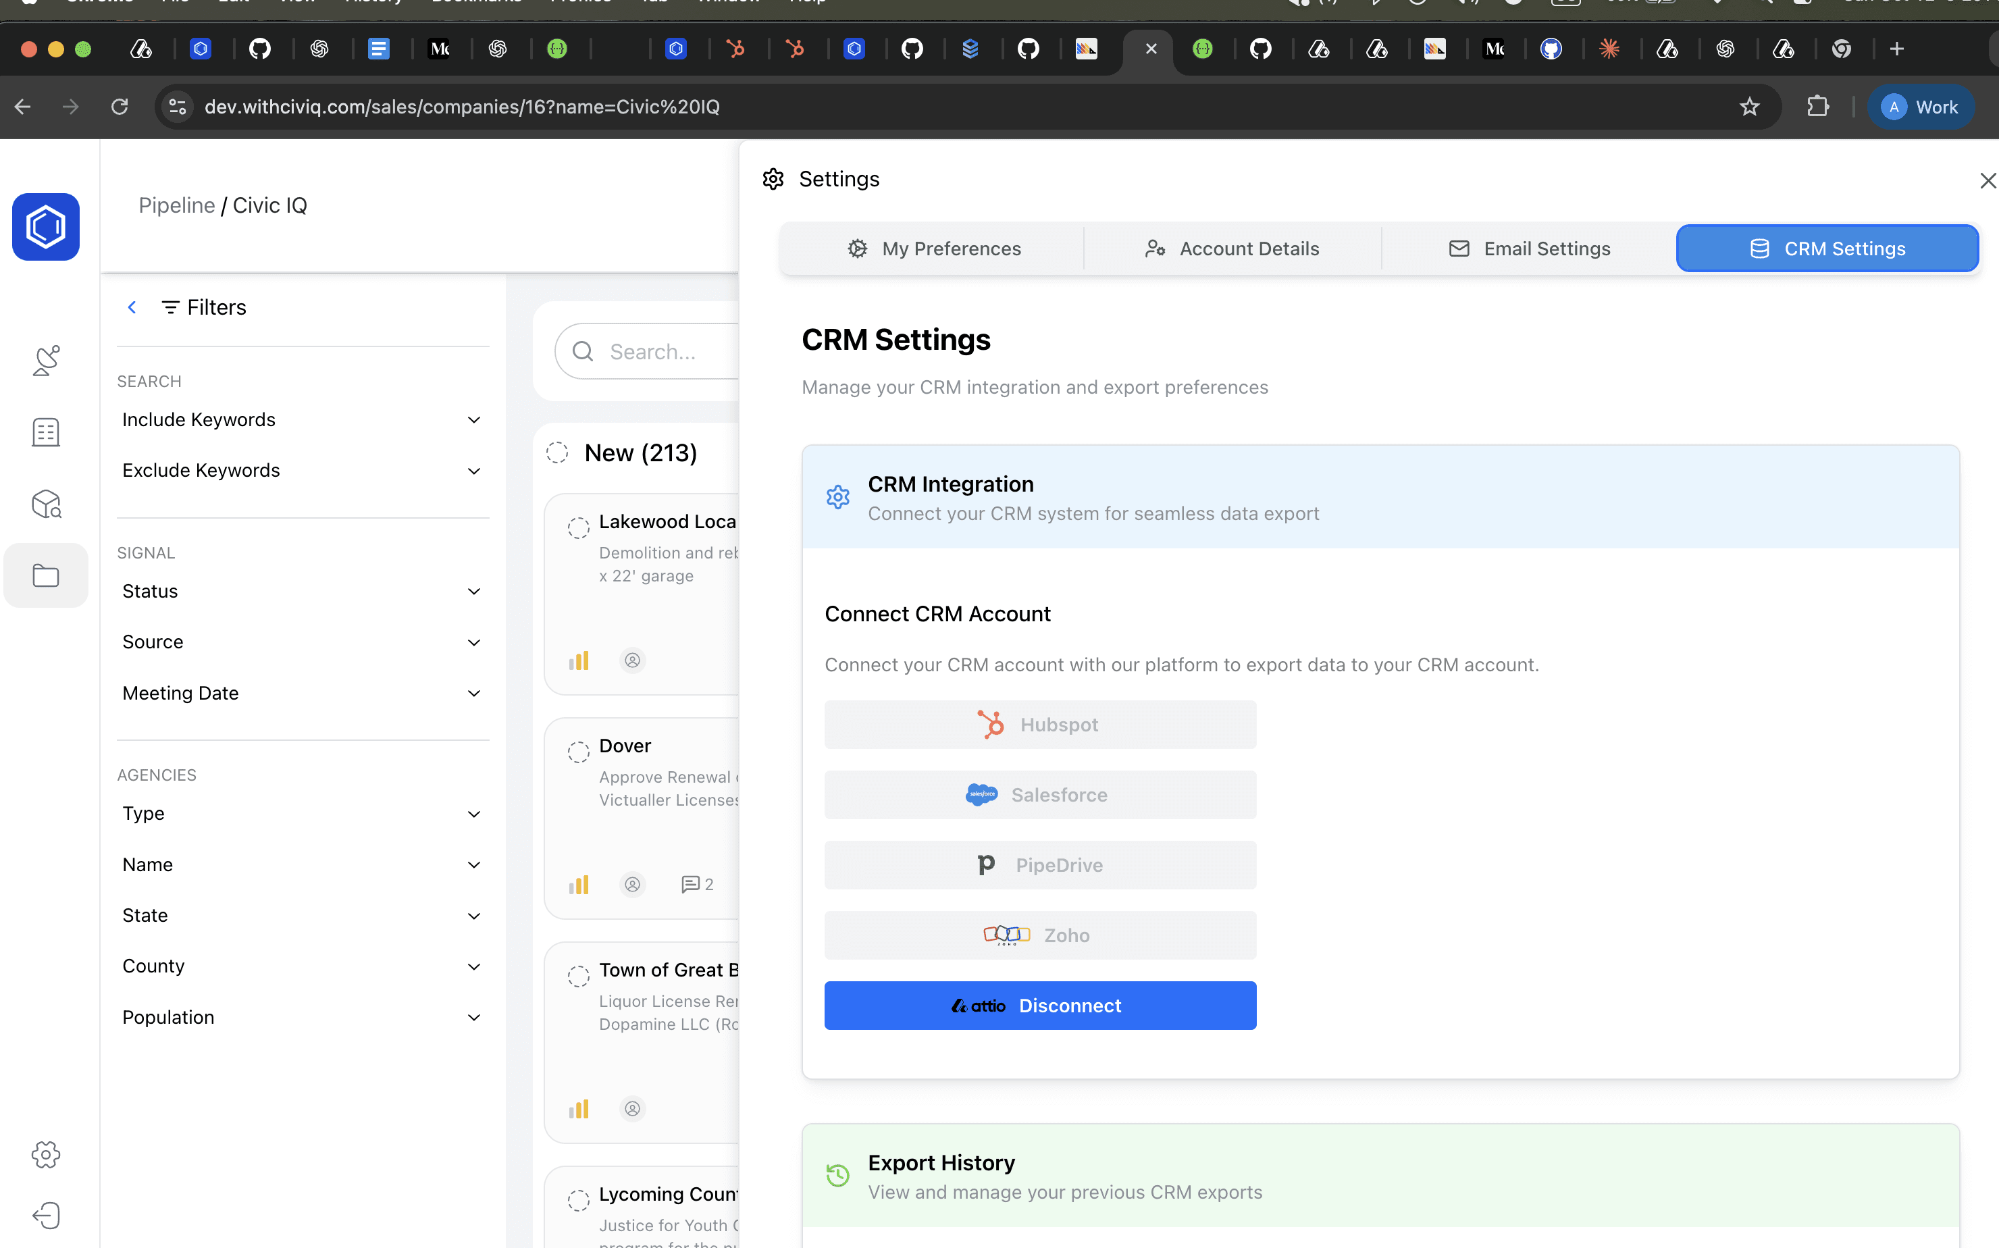
Task: Switch to Account Details tab
Action: pos(1232,249)
